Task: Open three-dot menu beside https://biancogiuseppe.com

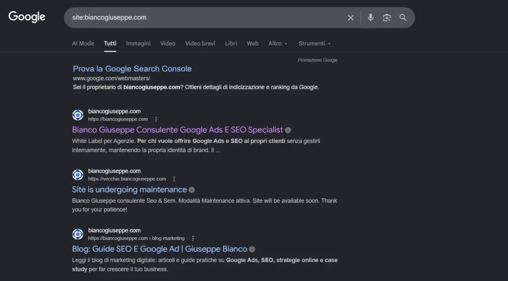Action: coord(156,119)
